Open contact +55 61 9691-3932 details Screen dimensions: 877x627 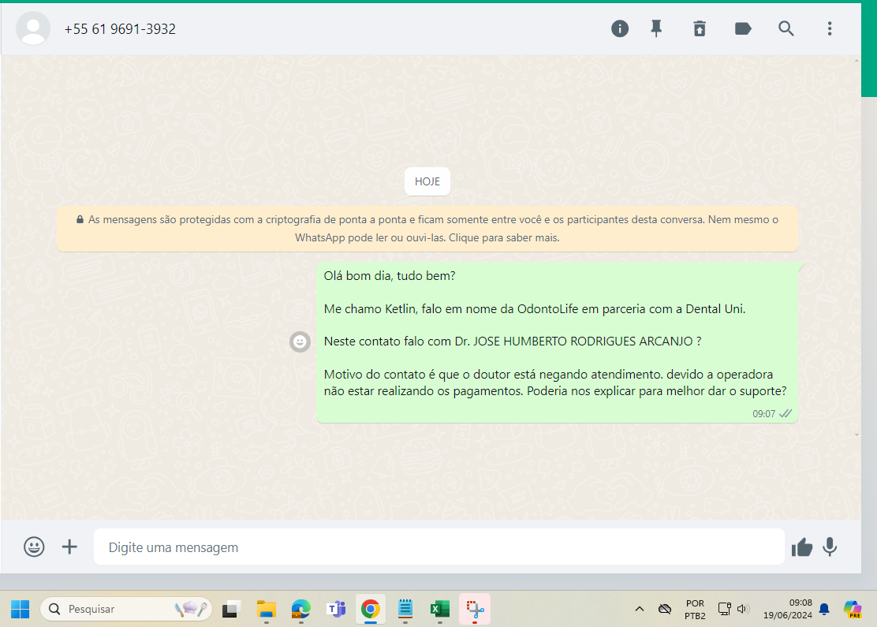pyautogui.click(x=120, y=29)
